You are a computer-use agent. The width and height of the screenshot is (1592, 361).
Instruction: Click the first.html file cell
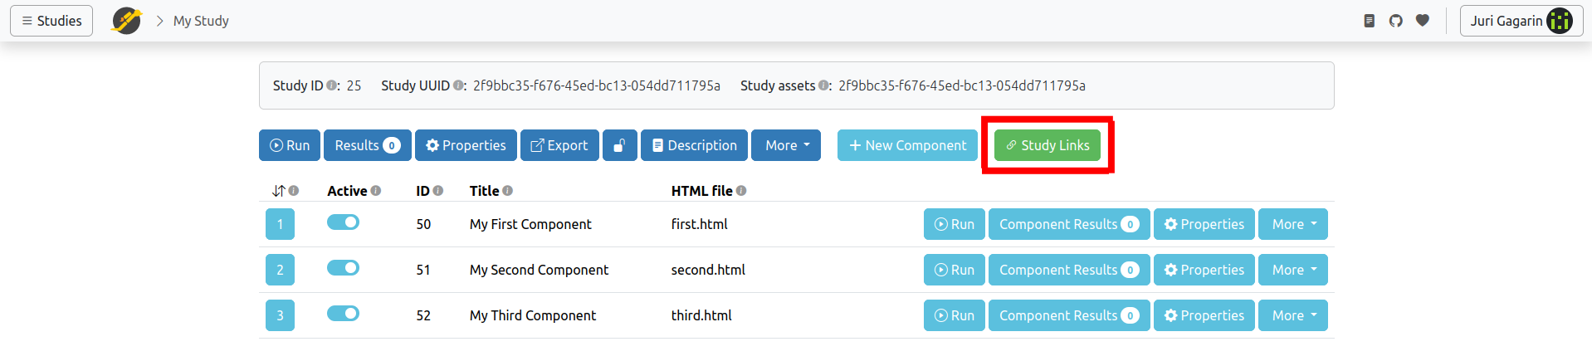700,224
